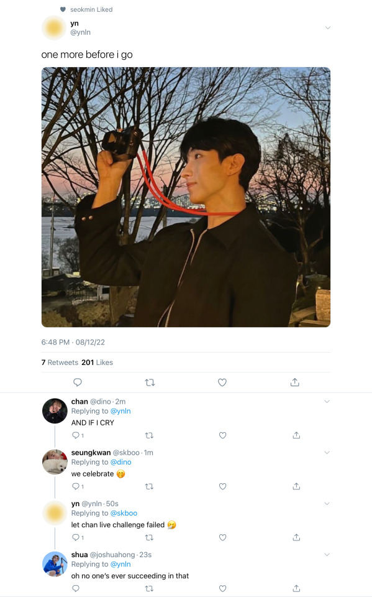Viewport: 372px width, 597px height.
Task: Like the main tweet with heart icon
Action: (x=222, y=382)
